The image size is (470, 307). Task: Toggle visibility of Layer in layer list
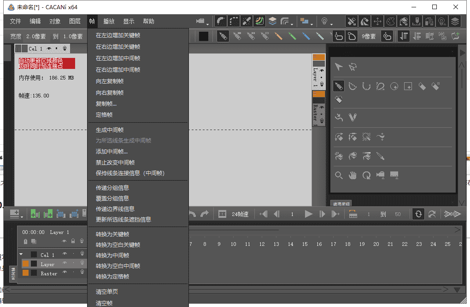point(65,262)
